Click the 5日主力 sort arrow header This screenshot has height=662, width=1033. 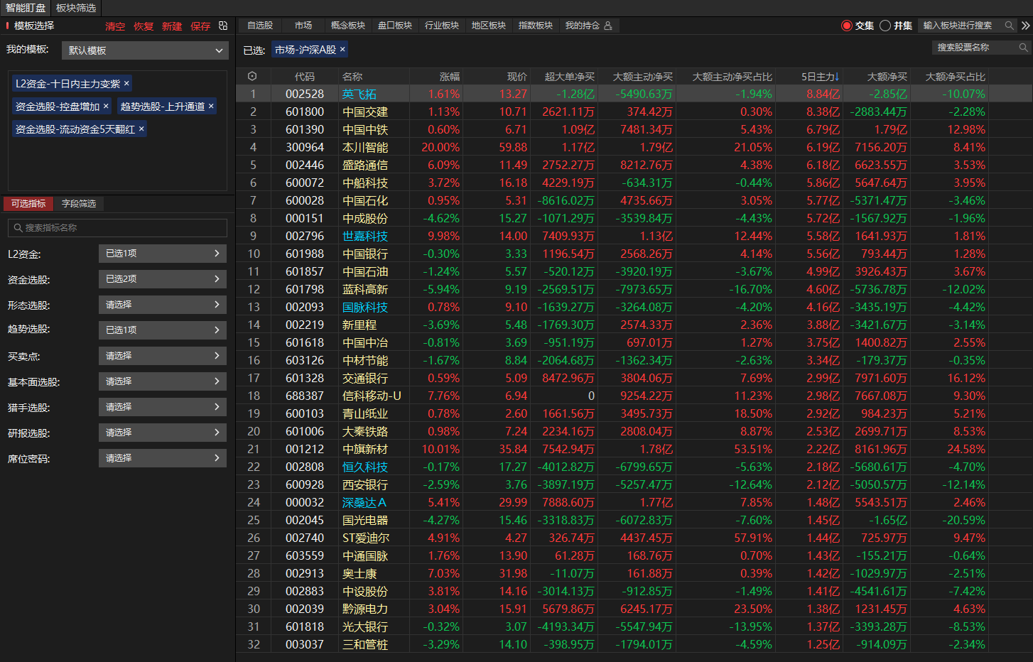(820, 77)
